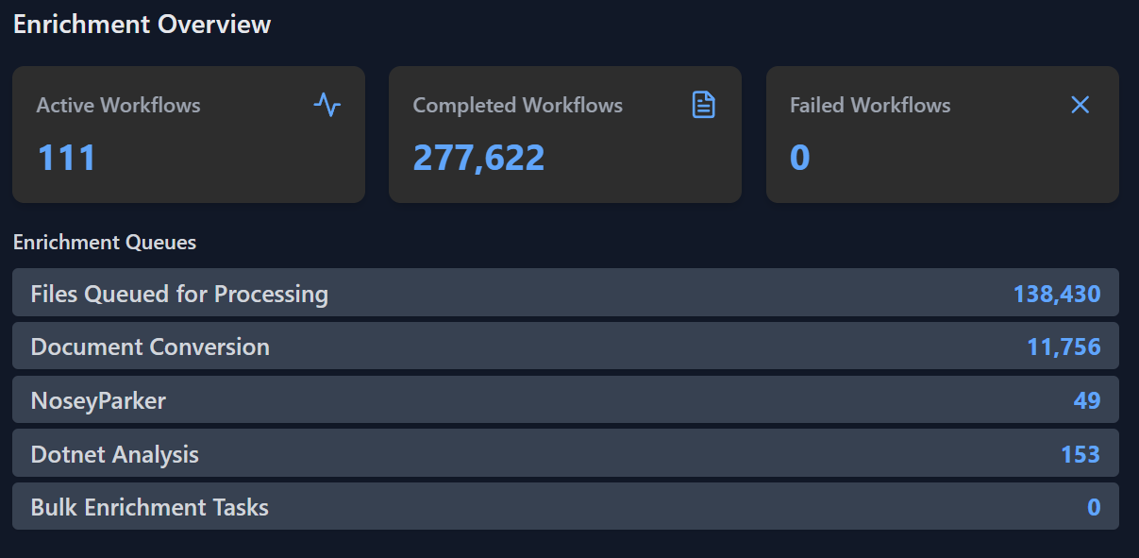Click the Enrichment Queues section label

click(x=104, y=243)
